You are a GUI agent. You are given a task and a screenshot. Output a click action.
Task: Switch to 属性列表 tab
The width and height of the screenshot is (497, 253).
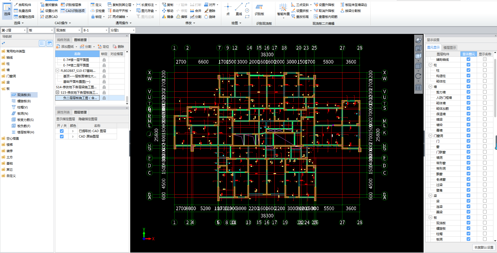[64, 112]
